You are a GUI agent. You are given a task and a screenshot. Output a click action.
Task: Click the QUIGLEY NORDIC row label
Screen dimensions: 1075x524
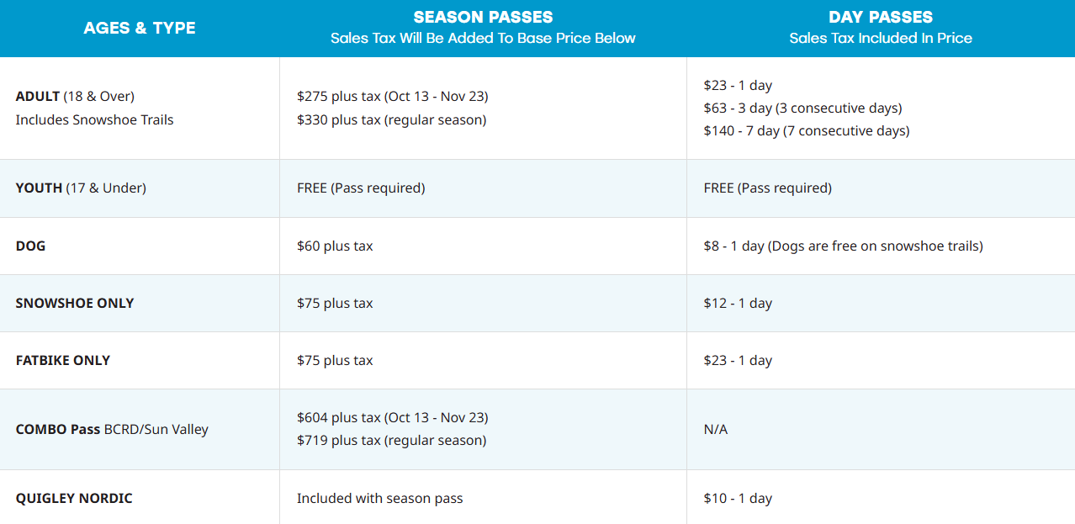[74, 499]
